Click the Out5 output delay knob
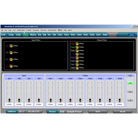The width and height of the screenshot is (138, 138). (77, 57)
